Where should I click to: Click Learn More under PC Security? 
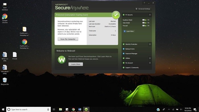click(x=129, y=31)
